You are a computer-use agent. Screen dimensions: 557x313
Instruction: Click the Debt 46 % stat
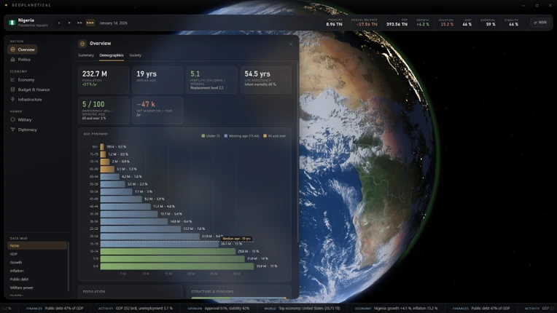tap(467, 23)
